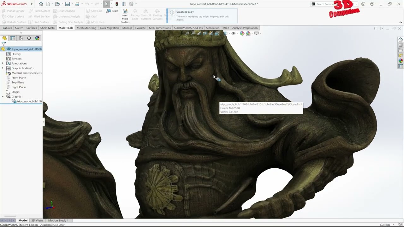This screenshot has height=227, width=404.
Task: Open the PropertyManager tab icon
Action: (x=13, y=38)
